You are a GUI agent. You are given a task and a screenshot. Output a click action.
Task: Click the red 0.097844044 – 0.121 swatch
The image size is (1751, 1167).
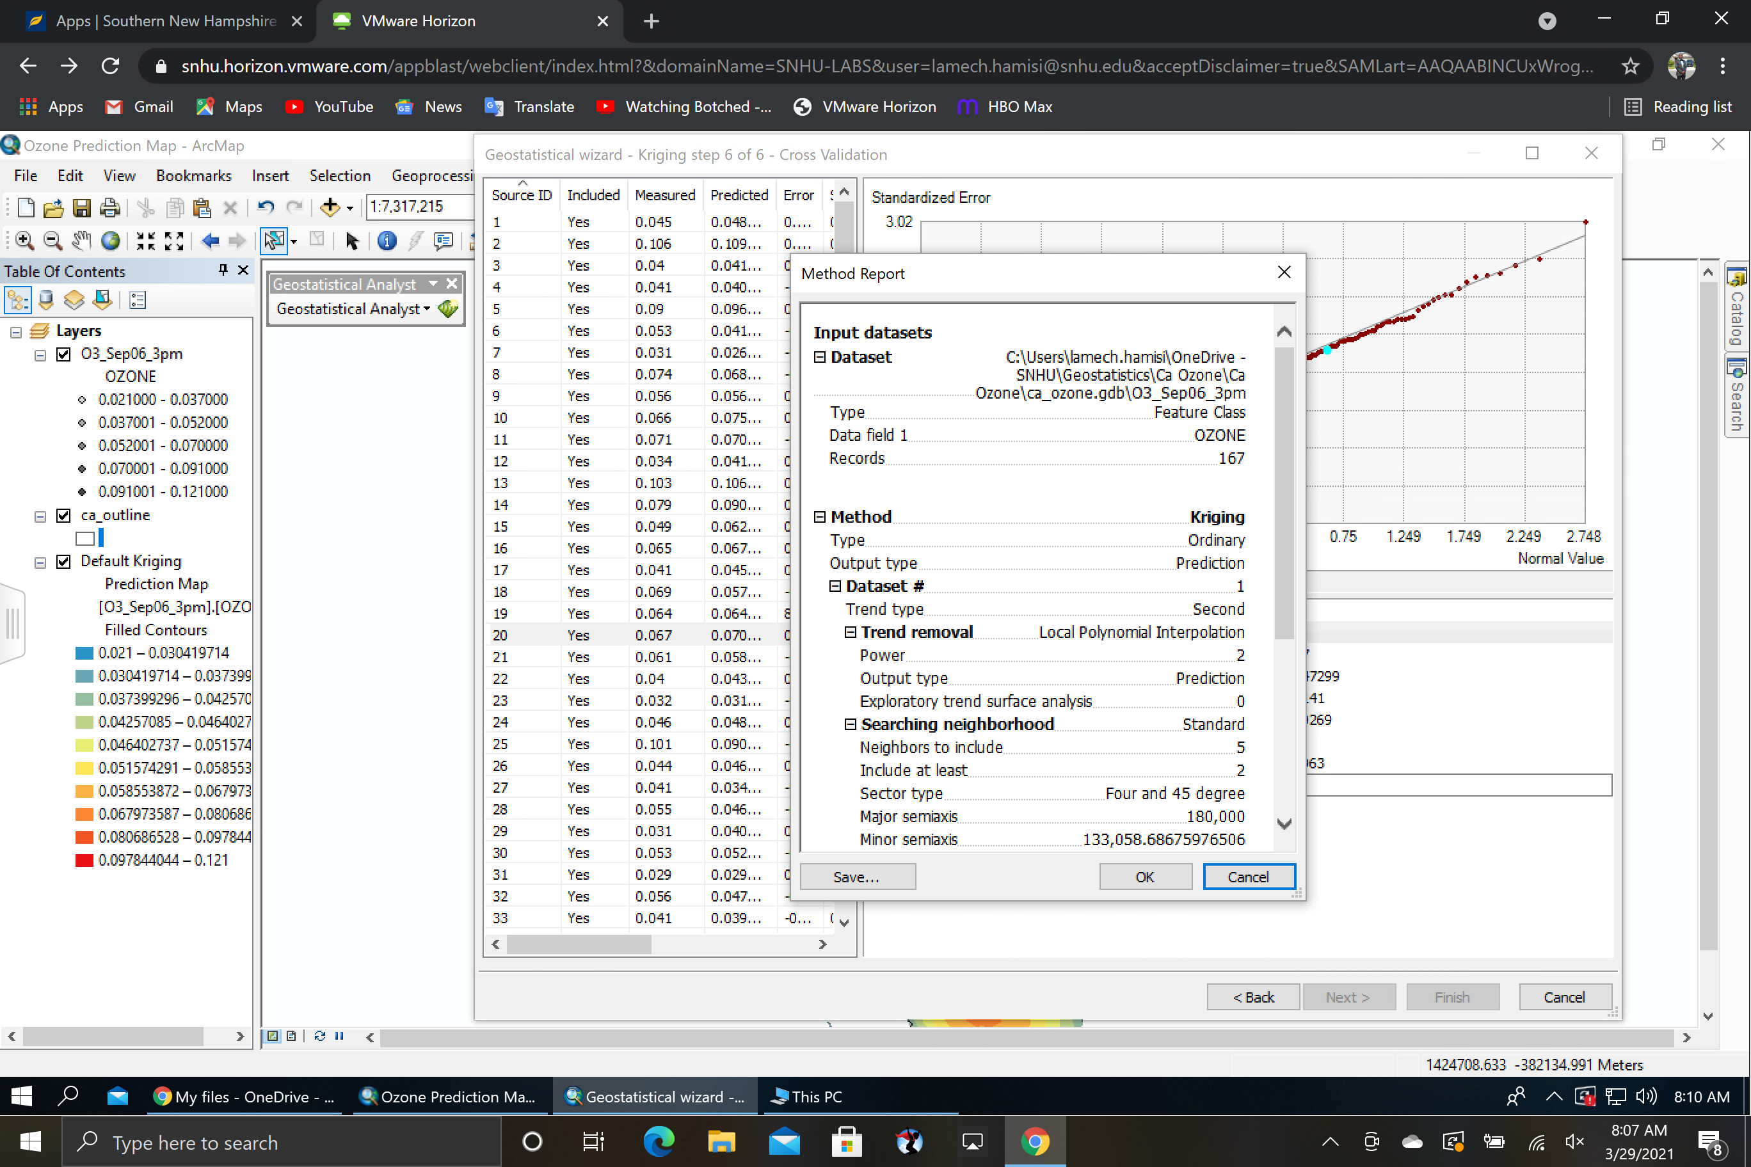[x=84, y=861]
